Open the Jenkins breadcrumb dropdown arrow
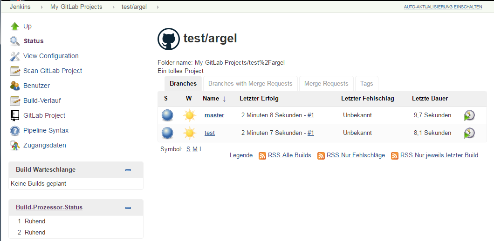Viewport: 494px width, 241px height. [x=41, y=7]
